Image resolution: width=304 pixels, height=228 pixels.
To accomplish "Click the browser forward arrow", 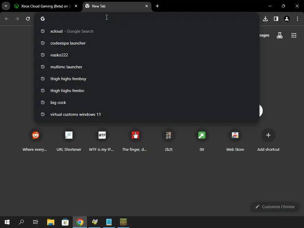I will tap(17, 19).
